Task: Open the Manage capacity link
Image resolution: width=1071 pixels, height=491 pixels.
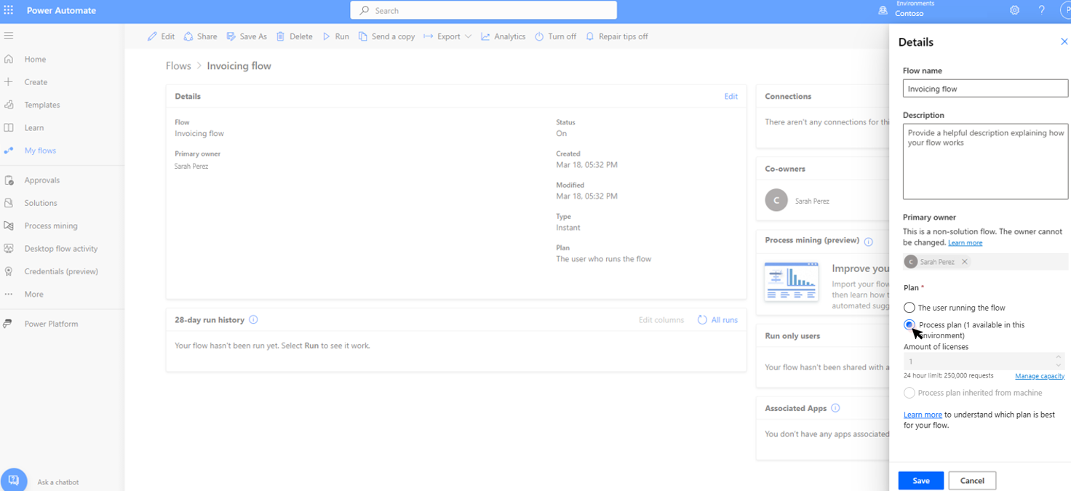Action: click(x=1040, y=376)
